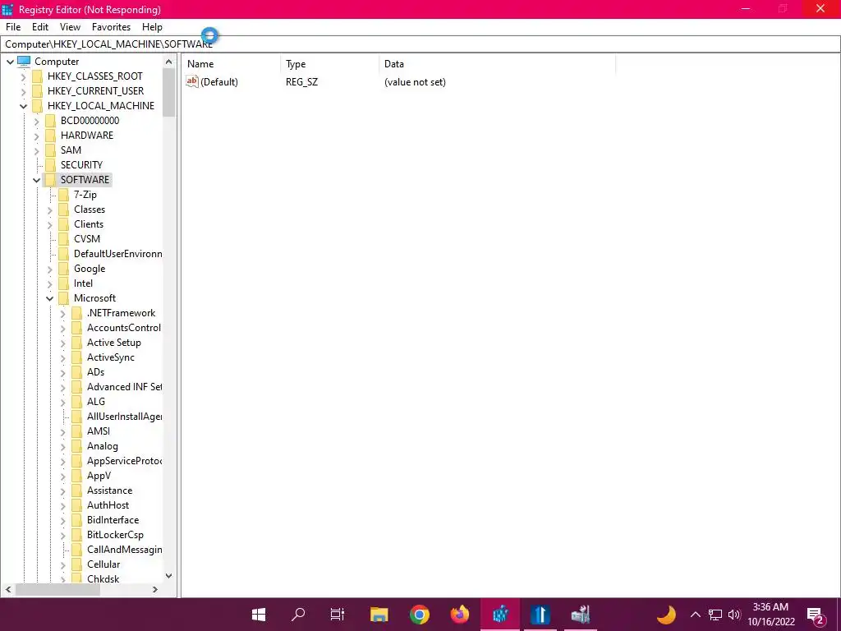
Task: Expand the .NETFramework key chevron
Action: [62, 313]
